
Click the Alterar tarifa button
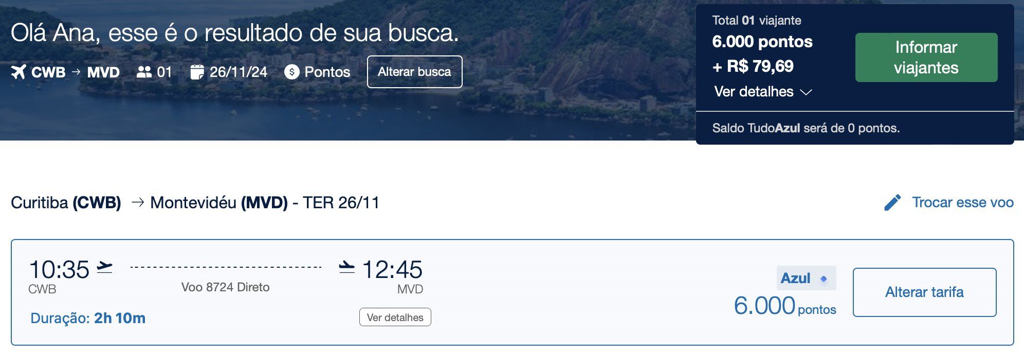click(924, 292)
